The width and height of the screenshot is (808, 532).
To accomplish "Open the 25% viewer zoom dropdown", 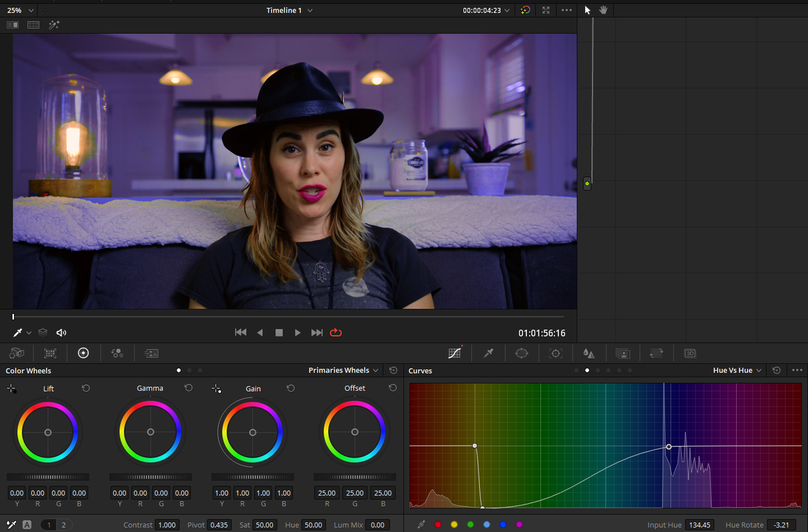I will [x=21, y=10].
